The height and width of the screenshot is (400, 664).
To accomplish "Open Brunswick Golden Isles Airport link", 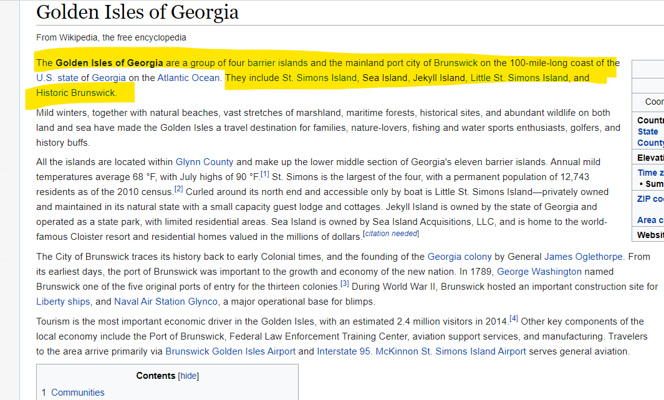I will click(x=230, y=352).
